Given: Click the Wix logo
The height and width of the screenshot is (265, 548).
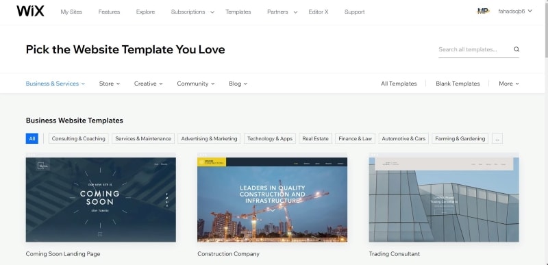Looking at the screenshot, I should [x=30, y=11].
